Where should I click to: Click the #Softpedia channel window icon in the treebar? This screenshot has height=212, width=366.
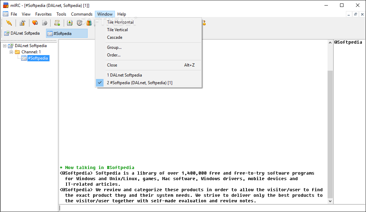pyautogui.click(x=24, y=58)
